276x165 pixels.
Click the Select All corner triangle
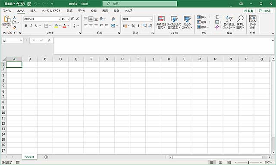pos(3,59)
